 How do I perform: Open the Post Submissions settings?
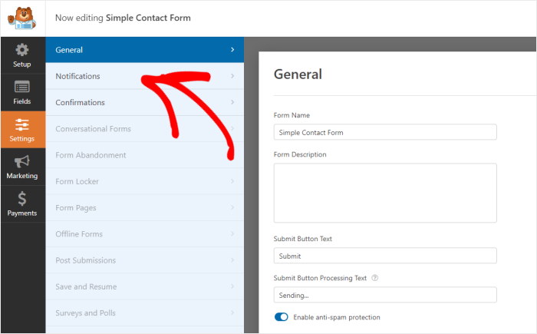tap(144, 260)
